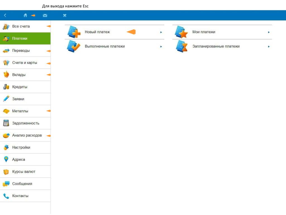Click the Контакты phone handset icon

tap(6, 196)
